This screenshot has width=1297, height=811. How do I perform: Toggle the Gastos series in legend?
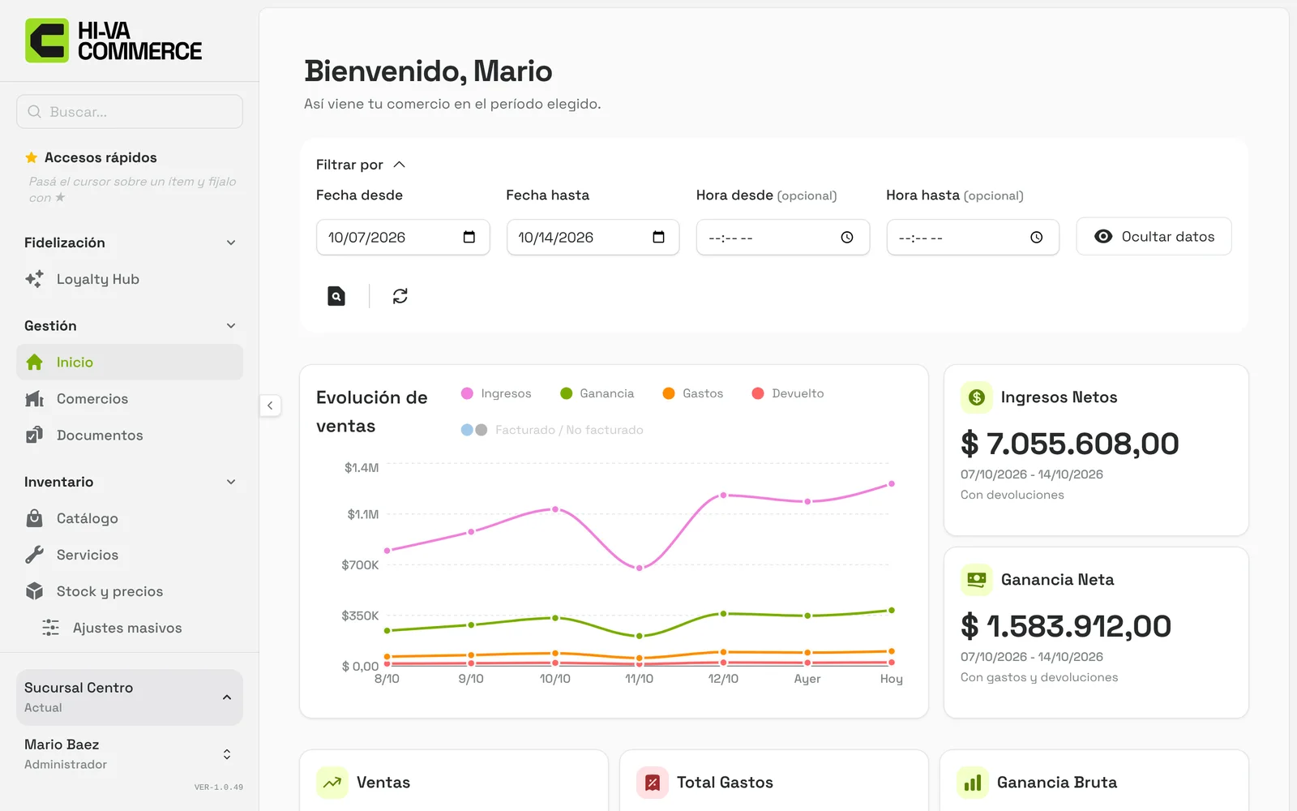click(x=693, y=393)
